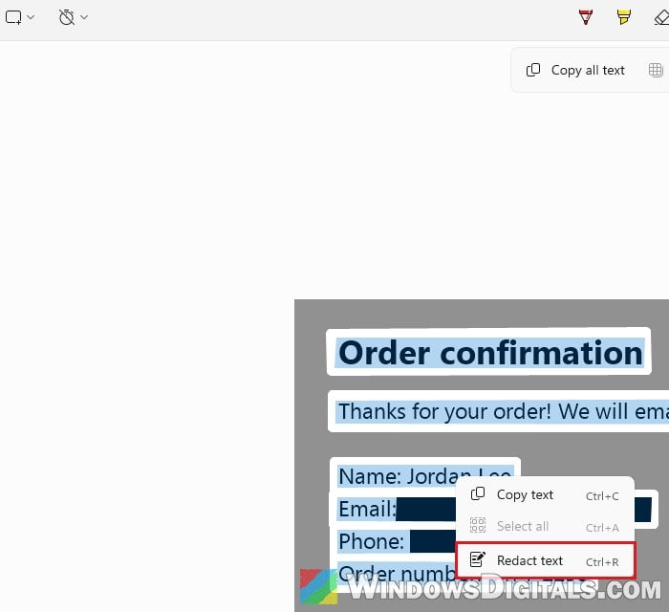669x612 pixels.
Task: Click the 'Name: Jordan' text line
Action: coord(425,476)
